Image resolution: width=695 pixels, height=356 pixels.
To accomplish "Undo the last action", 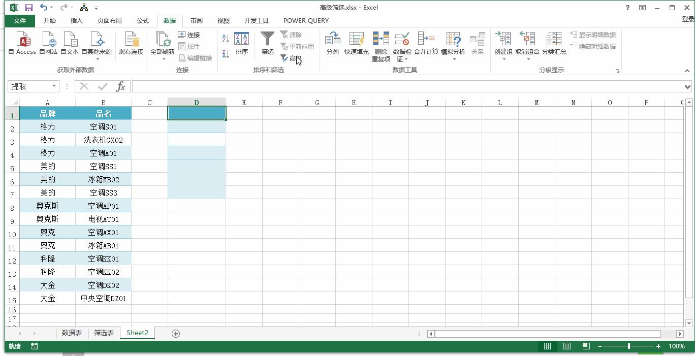I will click(43, 8).
